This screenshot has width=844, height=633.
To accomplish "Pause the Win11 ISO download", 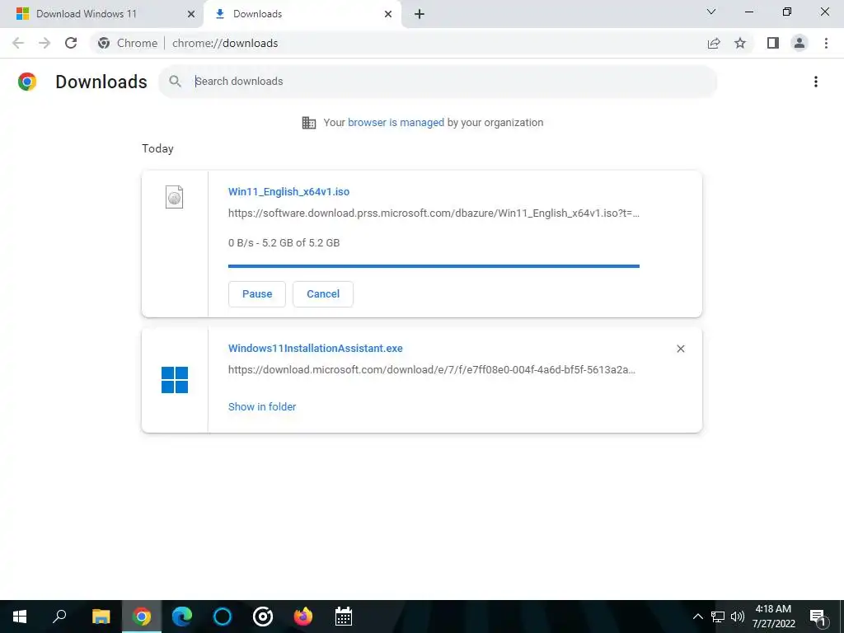I will (257, 294).
